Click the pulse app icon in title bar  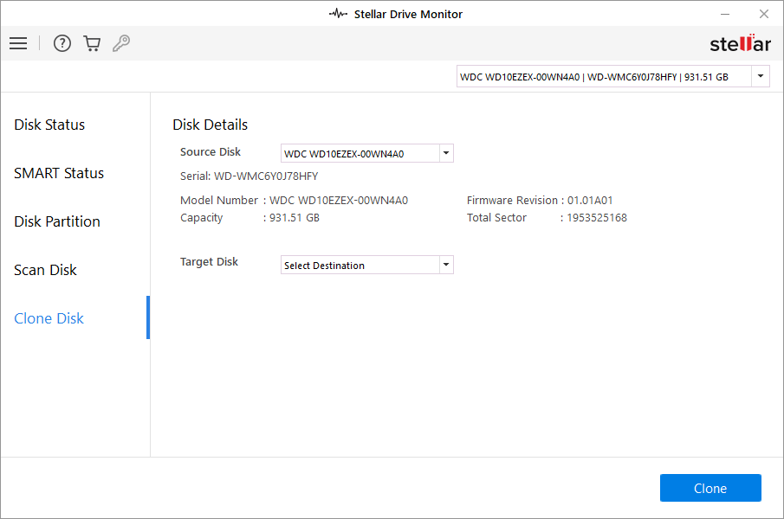coord(338,14)
